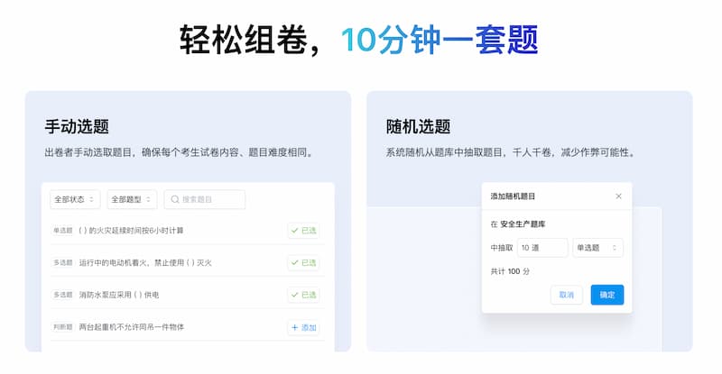This screenshot has width=722, height=374.
Task: Click the 搜索题目 search field
Action: [x=205, y=199]
